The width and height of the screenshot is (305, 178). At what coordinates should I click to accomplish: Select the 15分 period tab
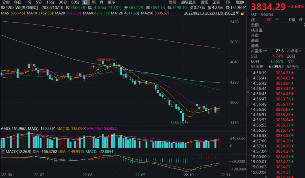[x=50, y=2]
